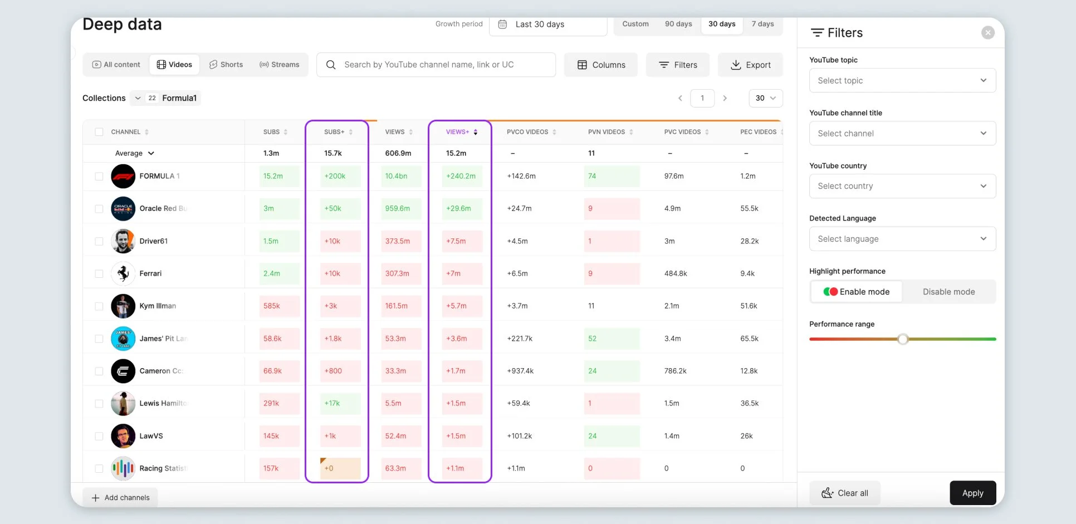Open the Driver61 channel avatar
Screen dimensions: 1076x524
click(x=123, y=241)
